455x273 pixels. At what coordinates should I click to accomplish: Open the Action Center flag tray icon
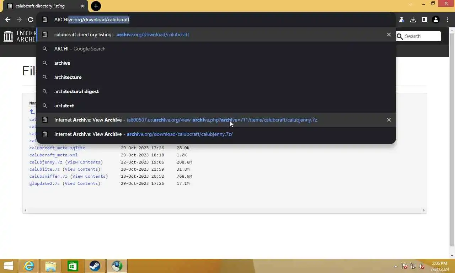pos(404,266)
